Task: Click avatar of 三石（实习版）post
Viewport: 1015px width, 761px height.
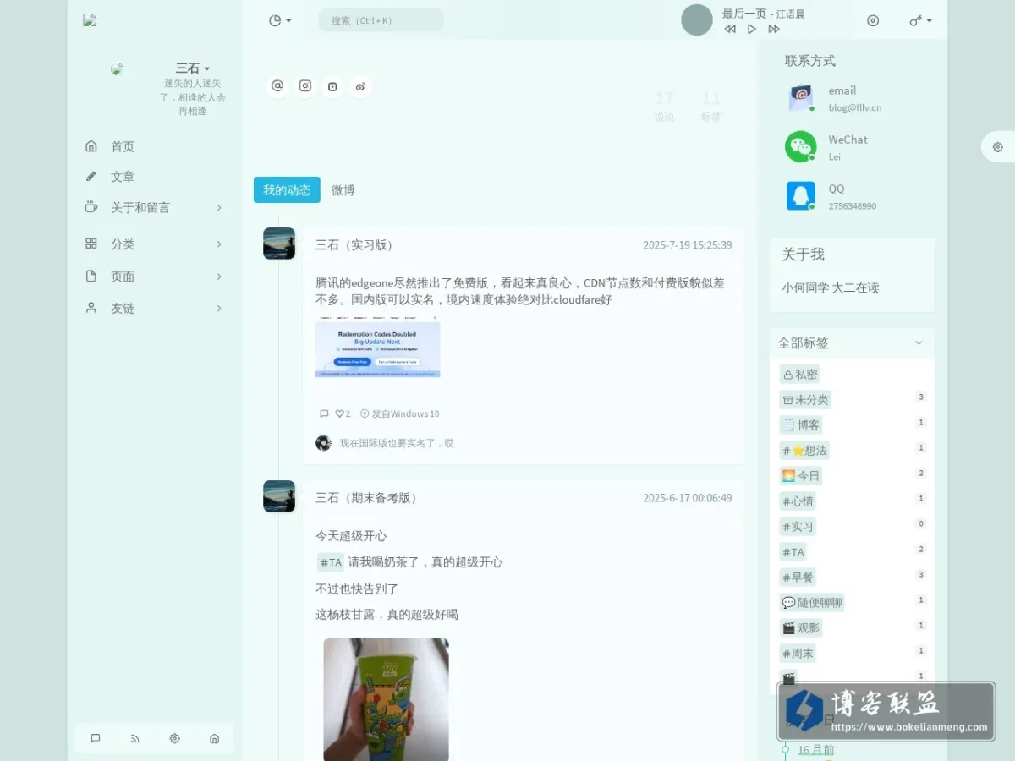Action: (279, 244)
